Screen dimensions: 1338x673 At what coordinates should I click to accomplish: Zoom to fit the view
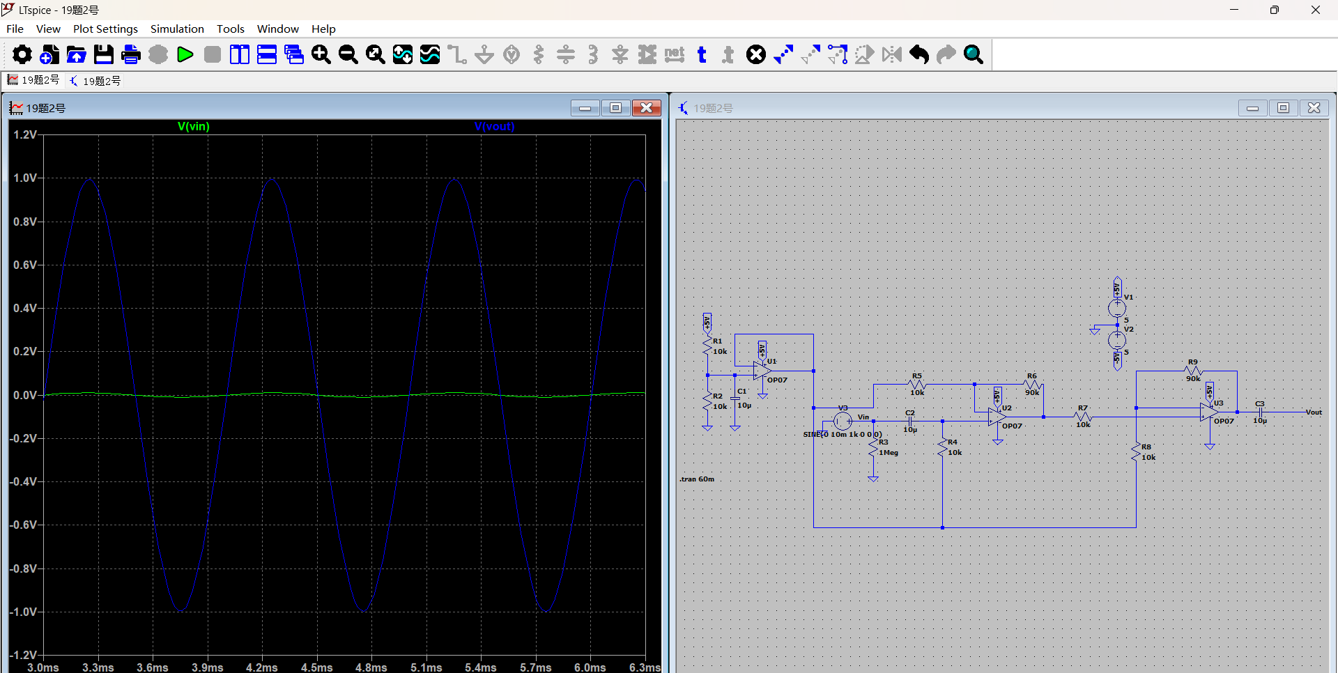pyautogui.click(x=376, y=54)
